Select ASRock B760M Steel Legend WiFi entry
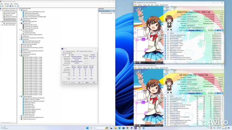Screen dimensions: 232x130 32,41
